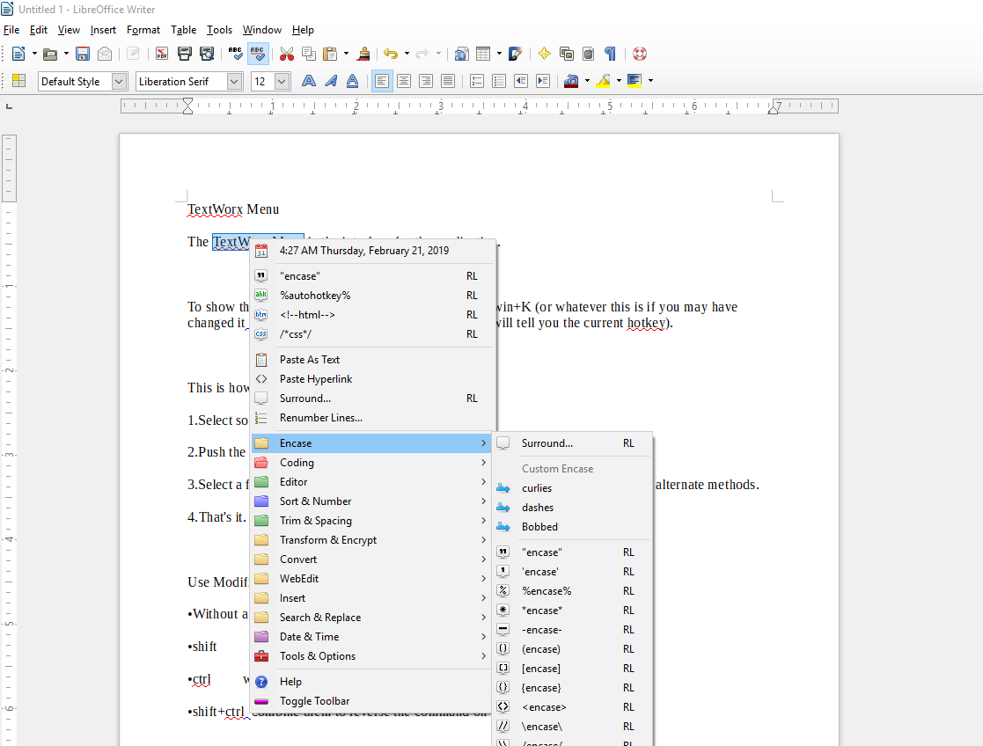The image size is (983, 746).
Task: Click the horizontal ruler
Action: pyautogui.click(x=480, y=106)
